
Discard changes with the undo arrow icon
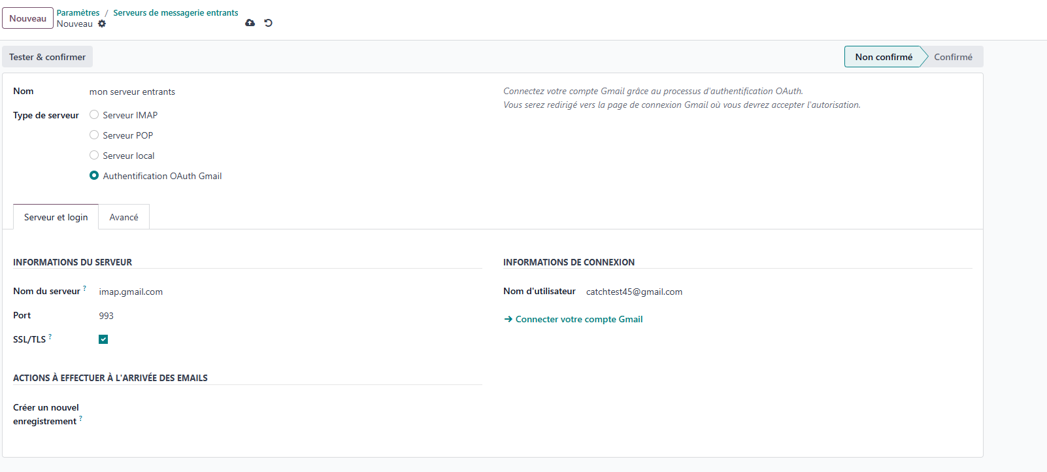click(268, 23)
